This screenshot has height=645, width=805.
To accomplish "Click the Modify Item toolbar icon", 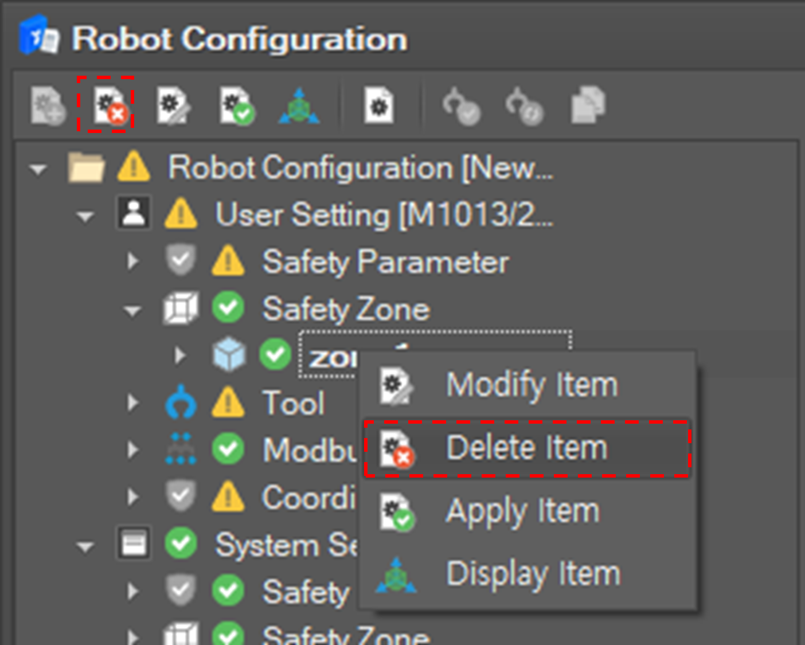I will click(x=173, y=105).
